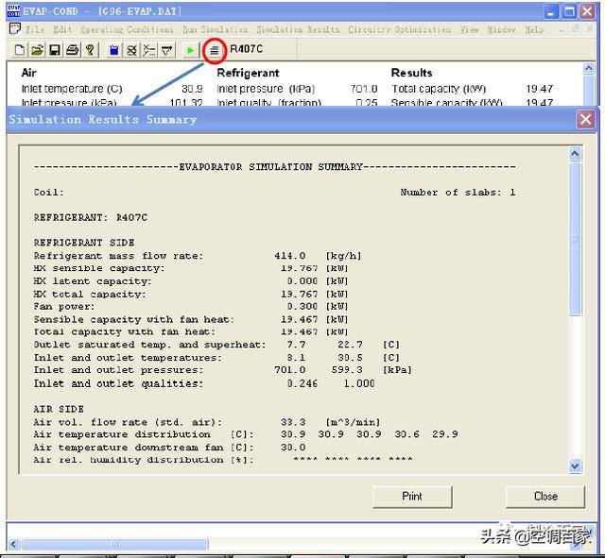Viewport: 605px width, 558px height.
Task: Open help with the question mark icon
Action: tap(90, 49)
